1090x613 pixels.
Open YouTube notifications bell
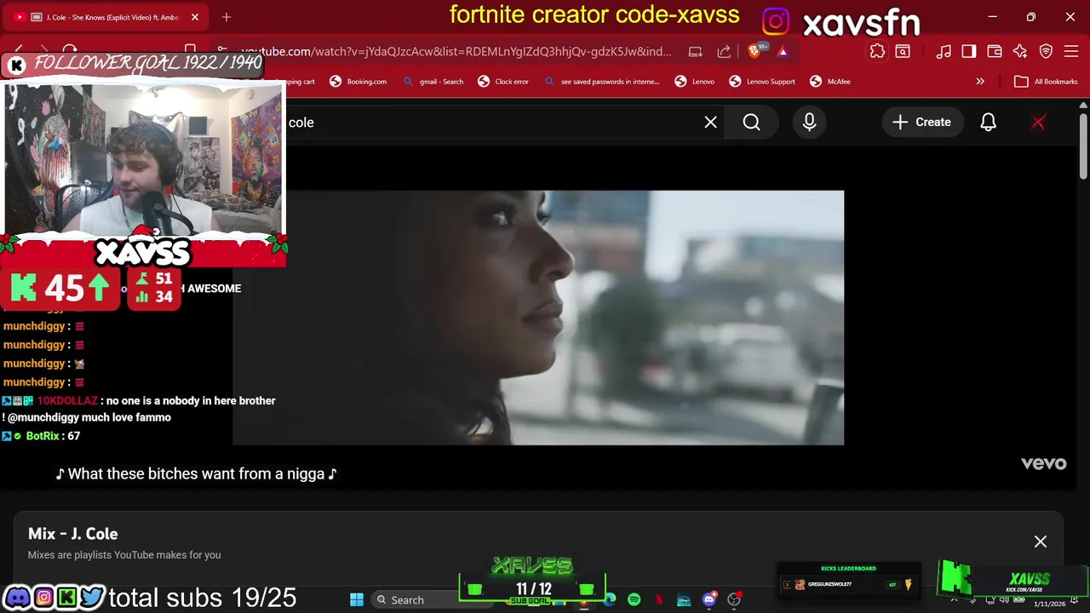[988, 123]
